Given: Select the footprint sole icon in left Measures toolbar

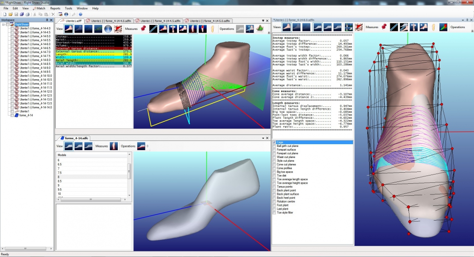Looking at the screenshot, I should point(213,29).
